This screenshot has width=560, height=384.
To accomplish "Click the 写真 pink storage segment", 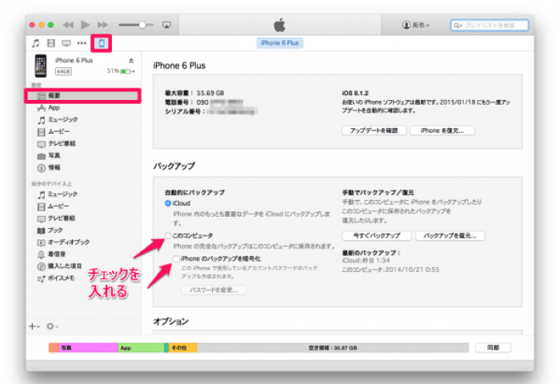I will point(88,348).
